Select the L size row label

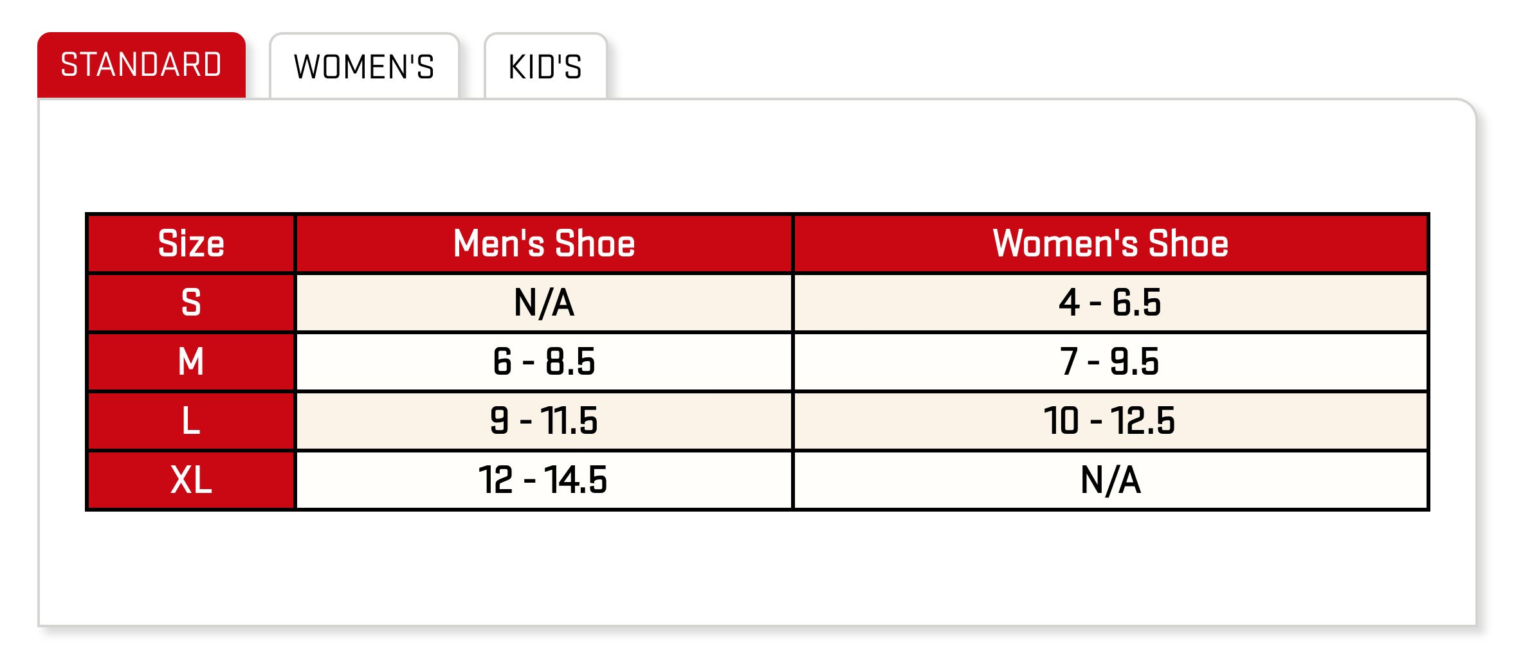pyautogui.click(x=191, y=421)
